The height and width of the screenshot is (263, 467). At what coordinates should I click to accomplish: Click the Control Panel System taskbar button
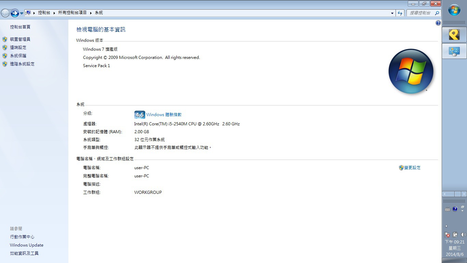tap(454, 51)
